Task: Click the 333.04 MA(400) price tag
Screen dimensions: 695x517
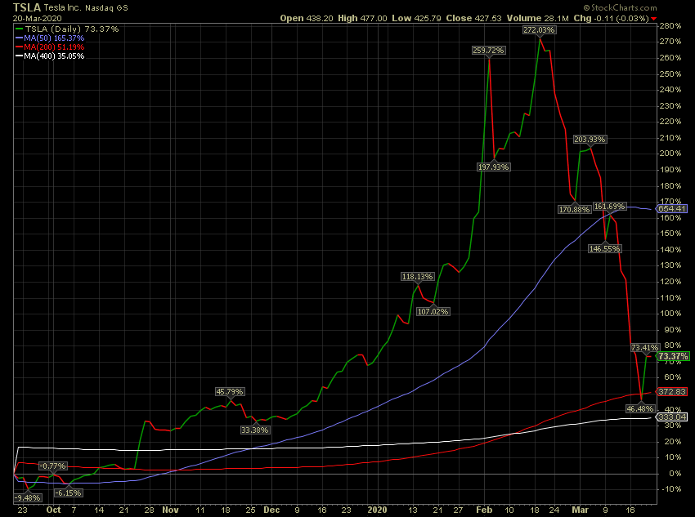Action: (x=672, y=417)
